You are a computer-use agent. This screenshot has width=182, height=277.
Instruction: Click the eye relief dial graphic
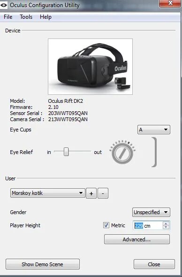[122, 153]
